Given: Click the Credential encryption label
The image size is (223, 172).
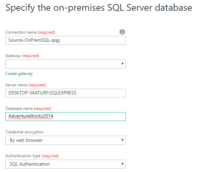Looking at the screenshot, I should [x=24, y=132].
